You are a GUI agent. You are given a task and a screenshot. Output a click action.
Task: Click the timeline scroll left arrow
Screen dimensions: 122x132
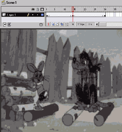(97, 24)
